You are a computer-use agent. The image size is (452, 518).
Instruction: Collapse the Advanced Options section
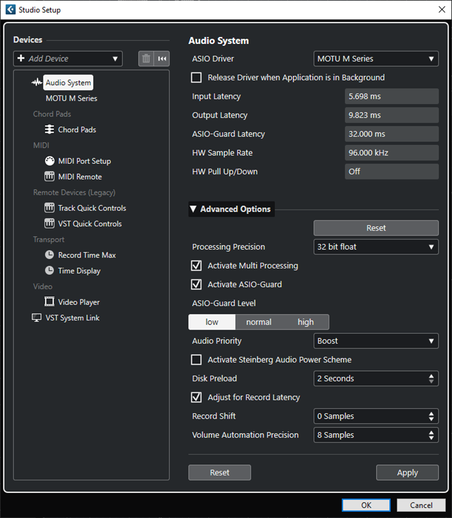point(232,209)
